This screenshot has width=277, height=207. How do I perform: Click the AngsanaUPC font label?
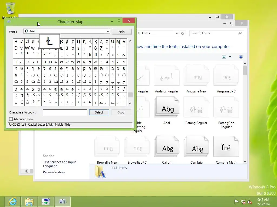[226, 91]
